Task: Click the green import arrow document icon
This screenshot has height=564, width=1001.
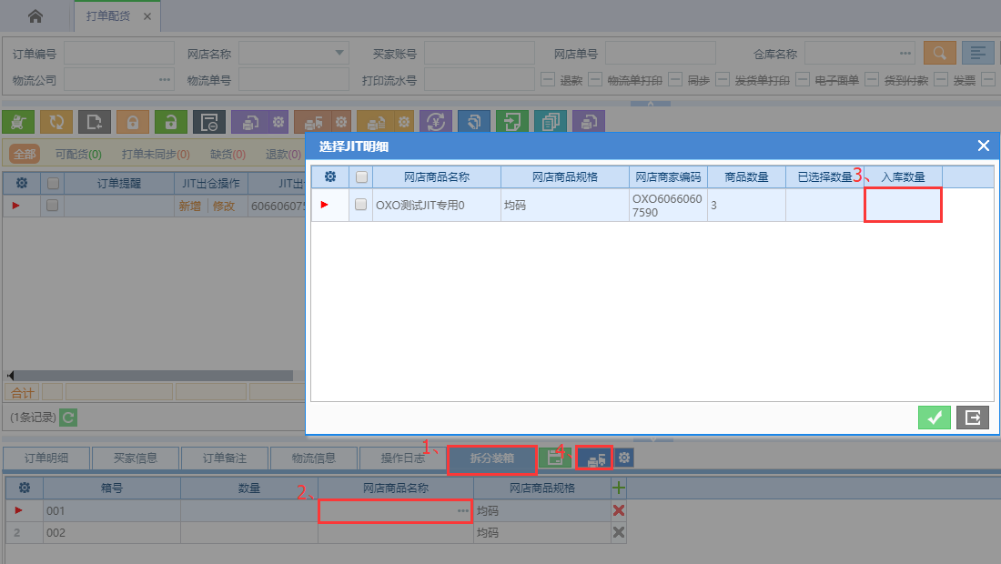Action: tap(512, 122)
